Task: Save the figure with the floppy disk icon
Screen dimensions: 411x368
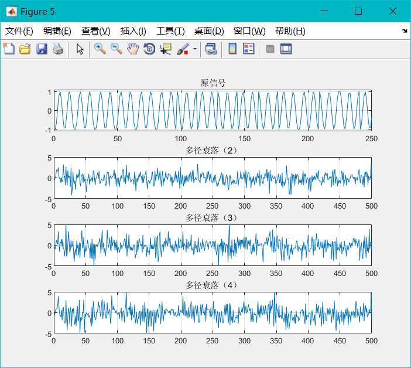Action: pyautogui.click(x=41, y=49)
